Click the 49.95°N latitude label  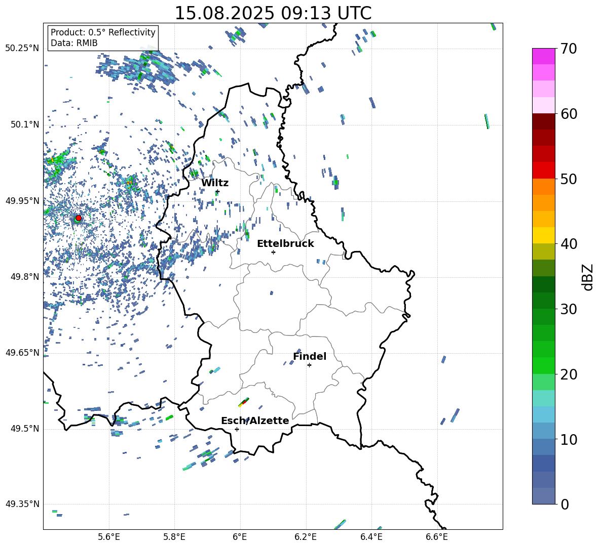22,201
